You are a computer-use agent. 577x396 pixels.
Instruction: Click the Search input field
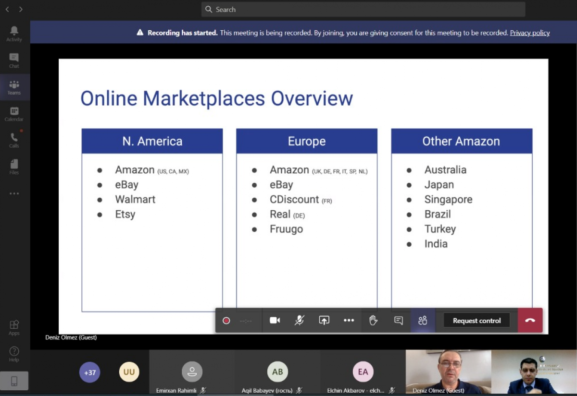coord(363,10)
